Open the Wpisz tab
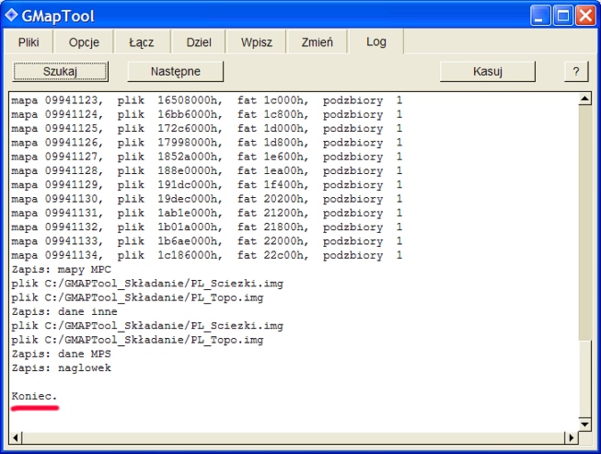This screenshot has width=601, height=454. pyautogui.click(x=256, y=42)
